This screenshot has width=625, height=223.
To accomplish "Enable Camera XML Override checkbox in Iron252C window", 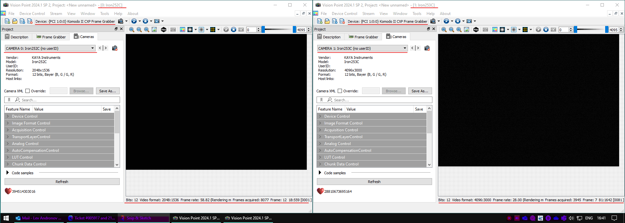I will click(28, 91).
